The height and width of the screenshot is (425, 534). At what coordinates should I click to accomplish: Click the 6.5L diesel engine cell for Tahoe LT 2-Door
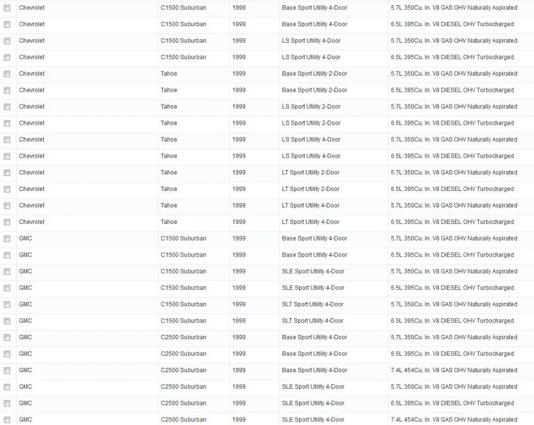(452, 189)
